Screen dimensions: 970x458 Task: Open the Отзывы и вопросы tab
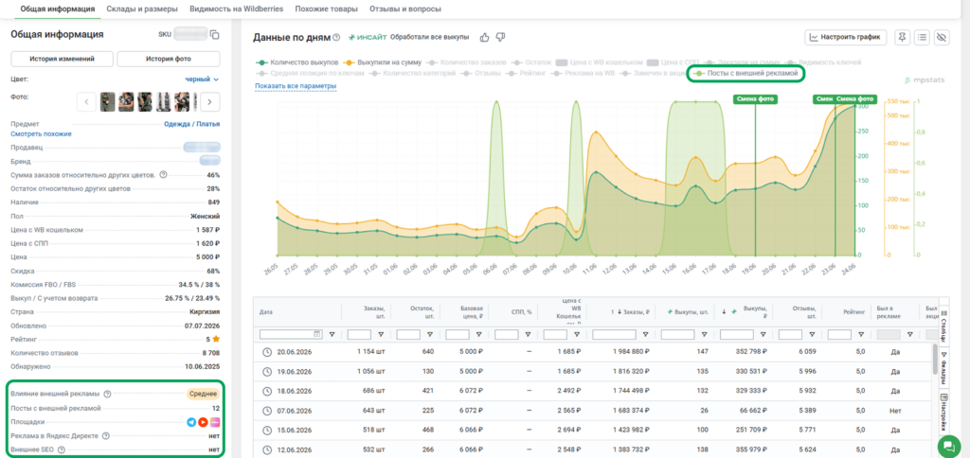pyautogui.click(x=405, y=9)
